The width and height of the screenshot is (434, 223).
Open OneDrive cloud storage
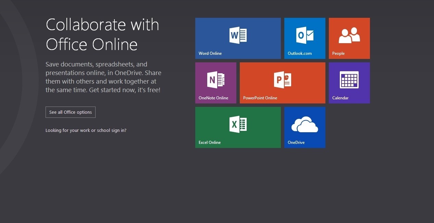click(305, 127)
